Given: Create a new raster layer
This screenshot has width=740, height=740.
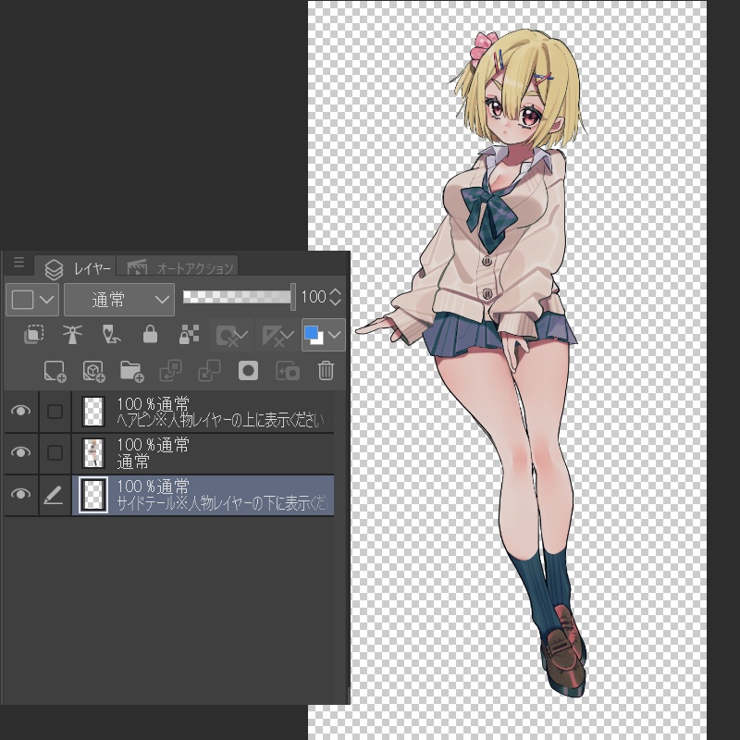Looking at the screenshot, I should pyautogui.click(x=54, y=370).
